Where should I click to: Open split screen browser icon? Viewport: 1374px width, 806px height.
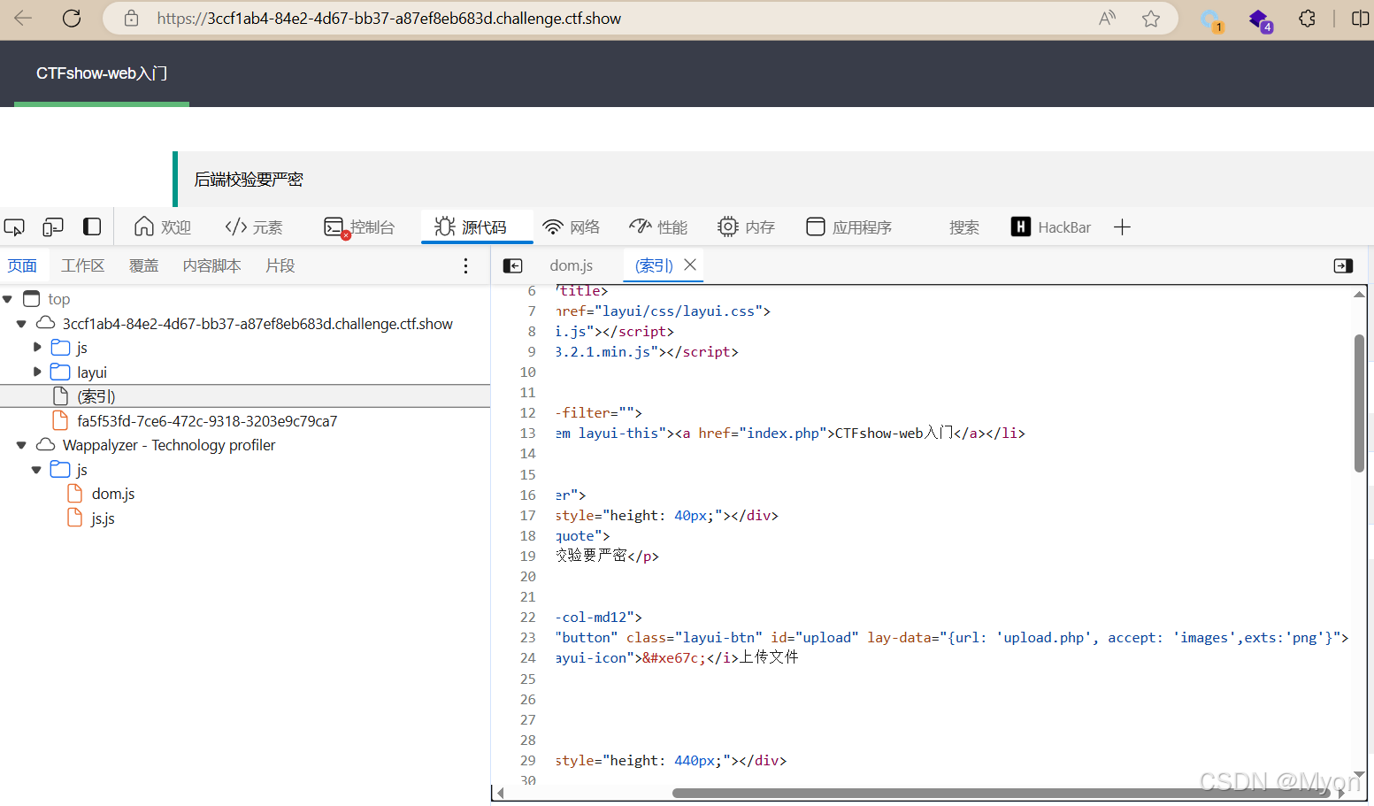click(x=1360, y=19)
